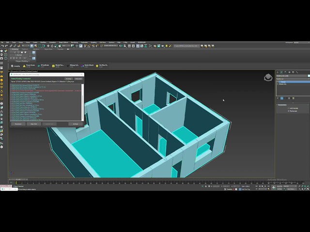
Task: Click the Zoom magnifier navigation icon
Action: (x=299, y=186)
